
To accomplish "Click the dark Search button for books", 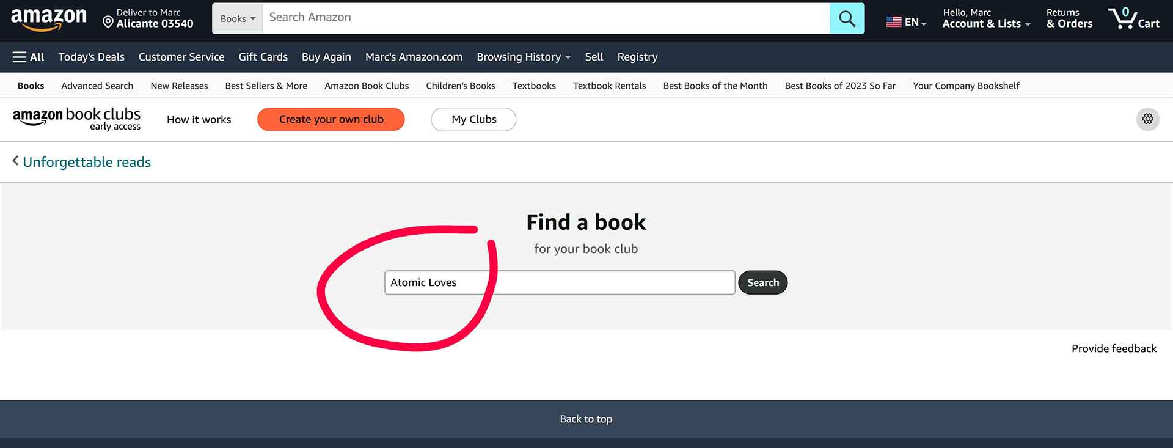I will (762, 282).
